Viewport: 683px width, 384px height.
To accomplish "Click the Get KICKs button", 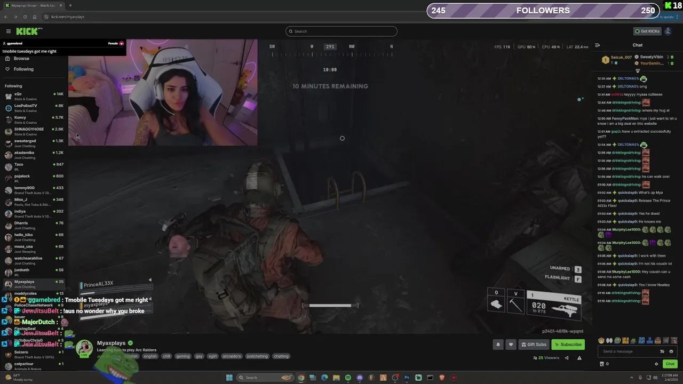I will (x=647, y=31).
